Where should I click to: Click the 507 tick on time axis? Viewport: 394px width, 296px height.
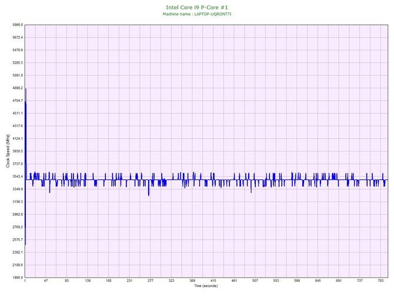point(255,281)
